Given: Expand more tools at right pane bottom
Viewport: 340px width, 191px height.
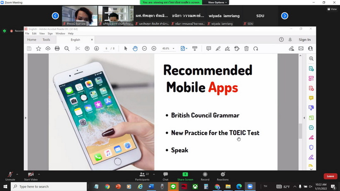Looking at the screenshot, I should point(311,169).
